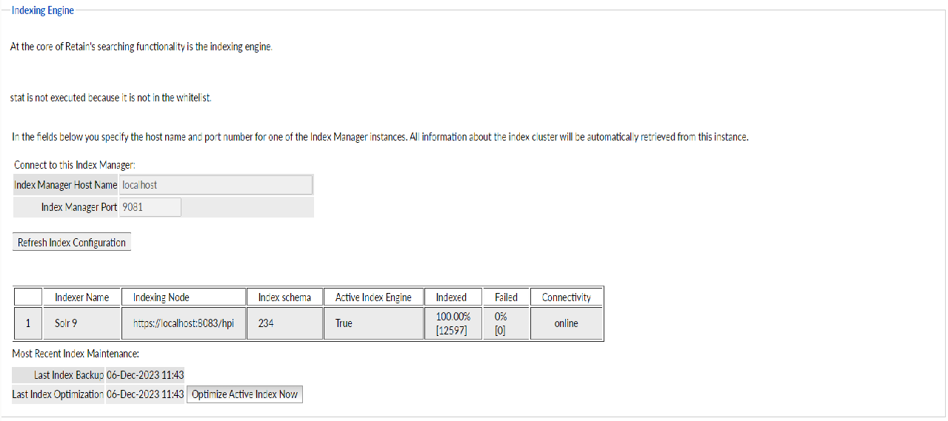Click the 100.00% indexed cell

click(451, 323)
